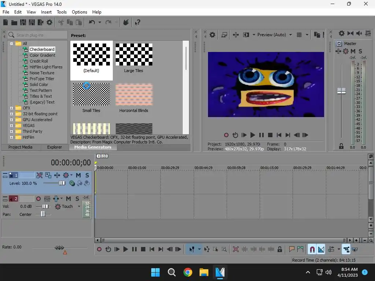Open Preview (Auto) quality dropdown
Screen dimensions: 375x281
[x=290, y=35]
